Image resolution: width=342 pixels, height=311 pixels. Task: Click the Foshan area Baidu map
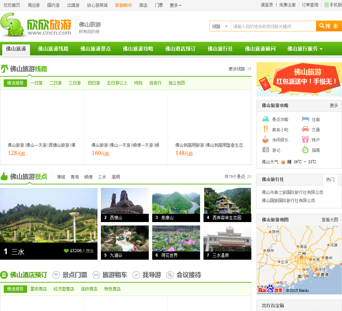[x=299, y=260]
